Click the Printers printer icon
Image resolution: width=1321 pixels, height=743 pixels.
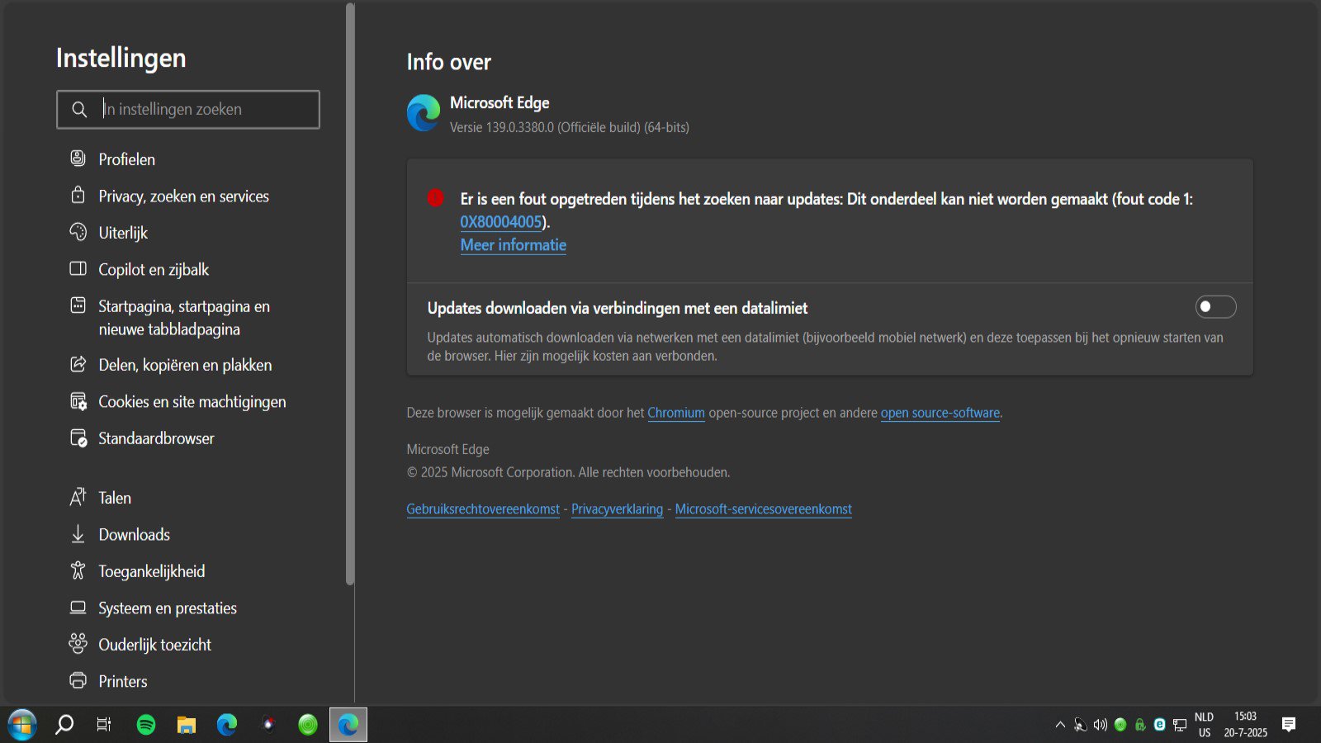(78, 680)
